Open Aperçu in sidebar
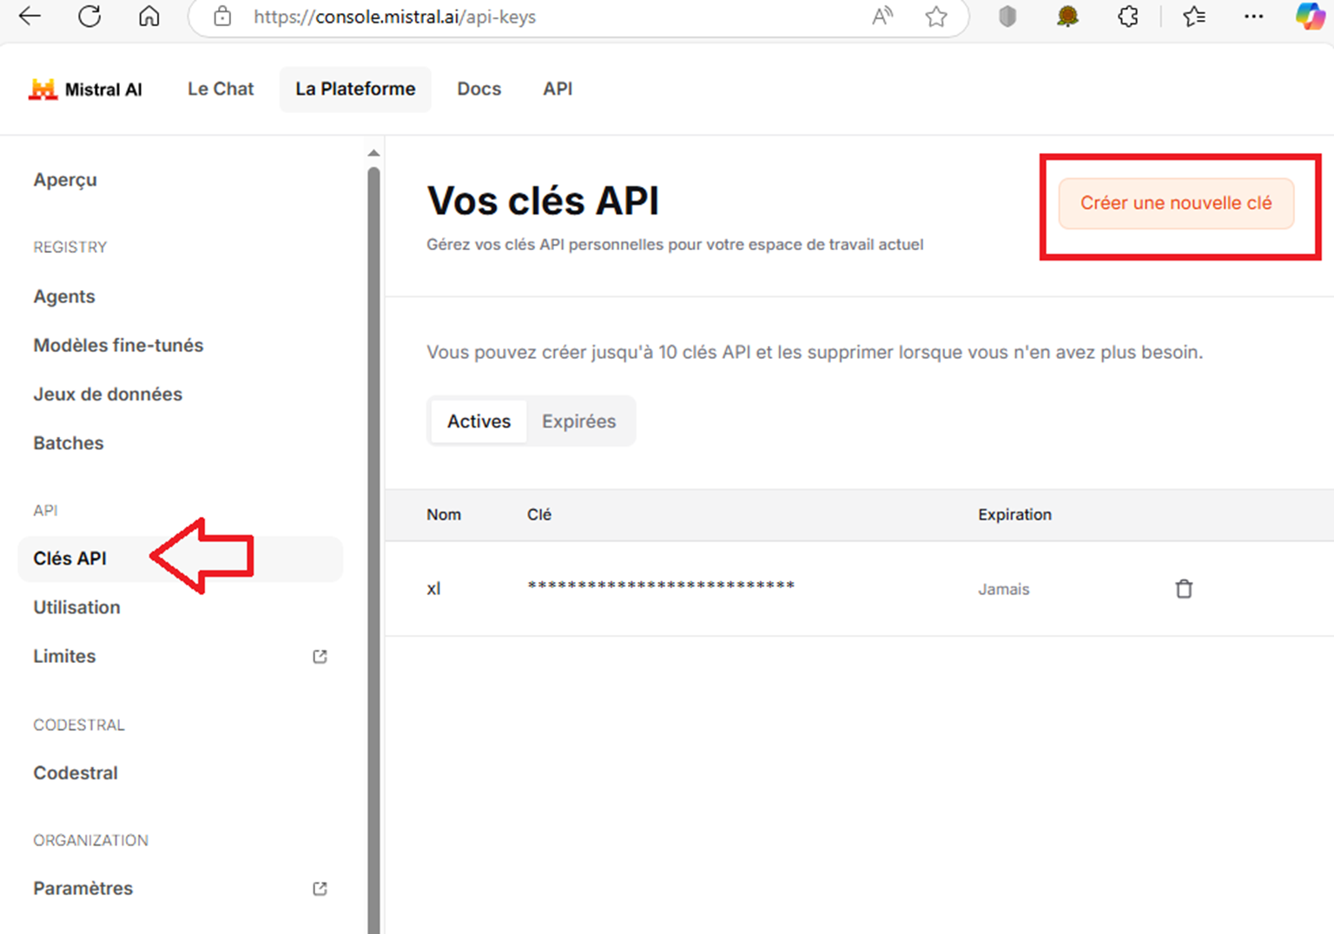This screenshot has height=934, width=1334. 65,180
